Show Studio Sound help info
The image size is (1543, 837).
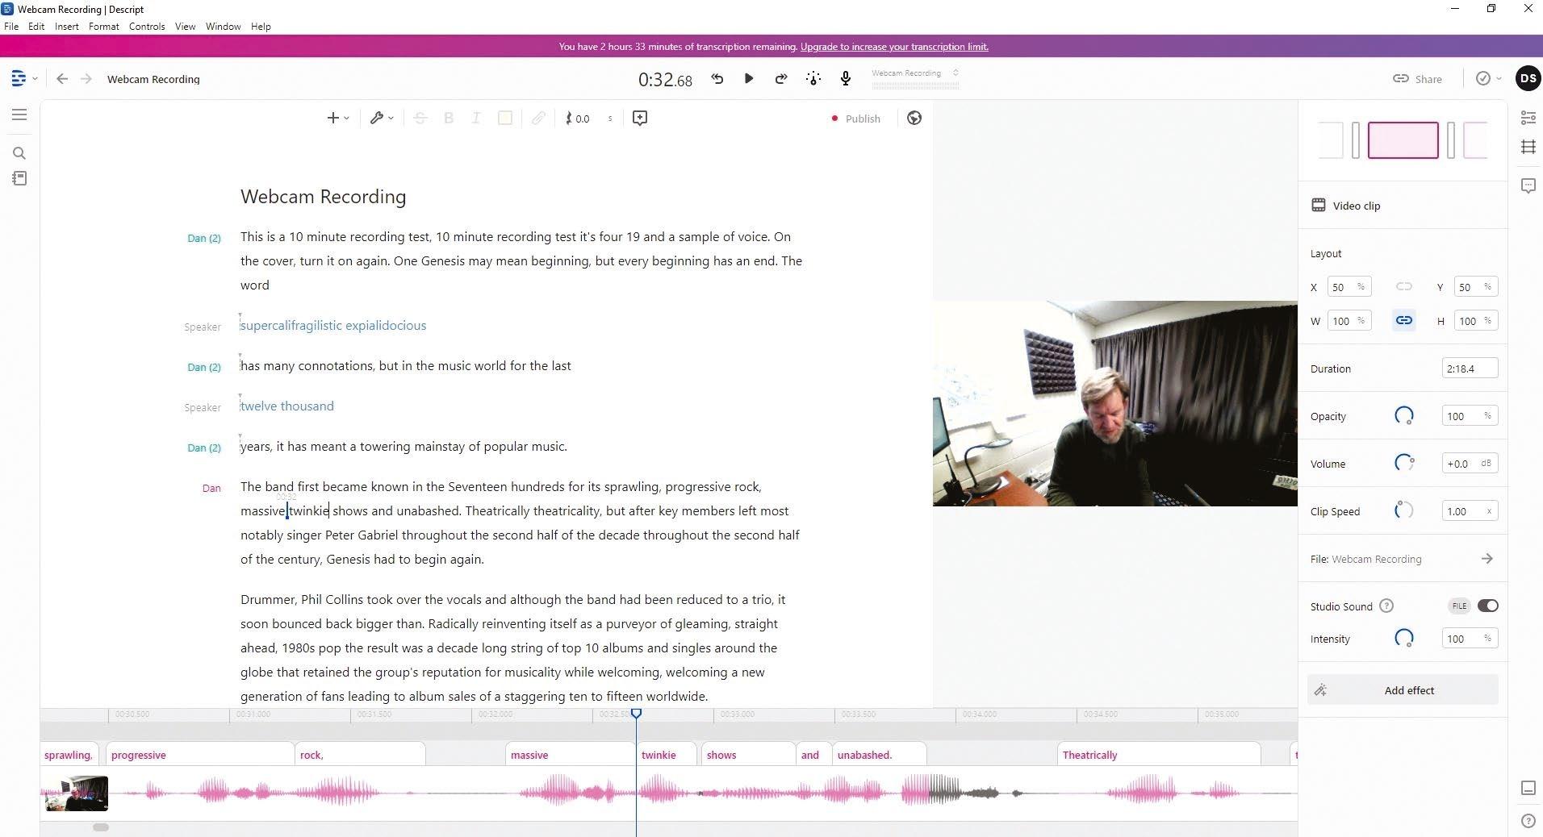click(x=1386, y=606)
